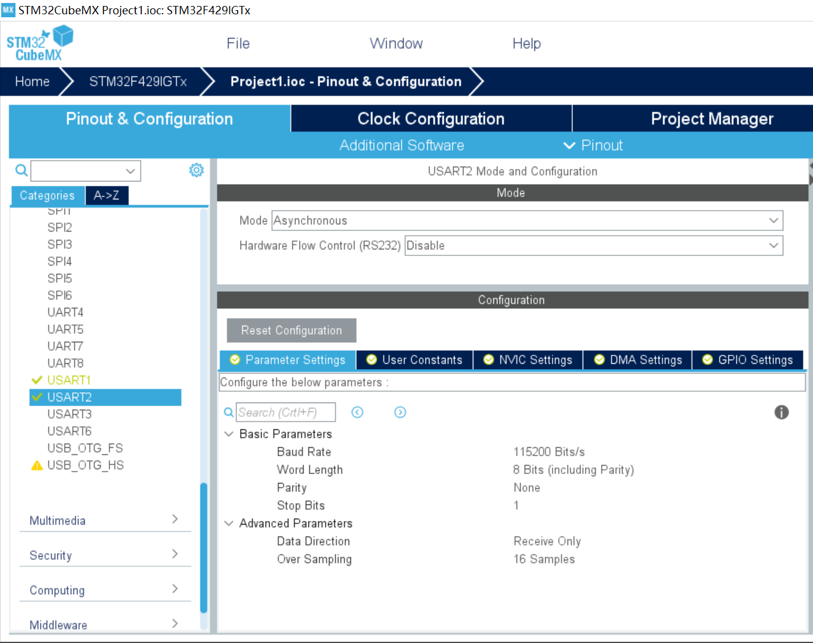Image resolution: width=813 pixels, height=643 pixels.
Task: Select USB_OTG_FS in the list
Action: pos(85,448)
